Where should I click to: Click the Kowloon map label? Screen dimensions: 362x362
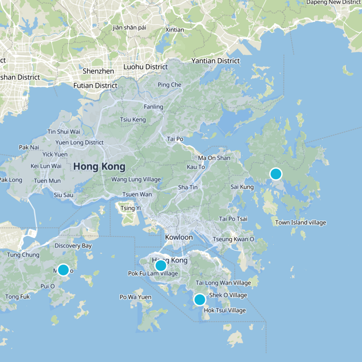click(x=179, y=237)
